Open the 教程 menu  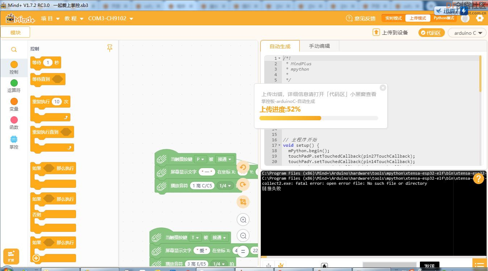tap(74, 18)
